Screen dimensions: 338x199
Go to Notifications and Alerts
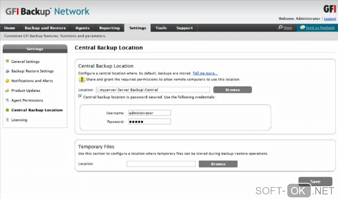point(32,81)
